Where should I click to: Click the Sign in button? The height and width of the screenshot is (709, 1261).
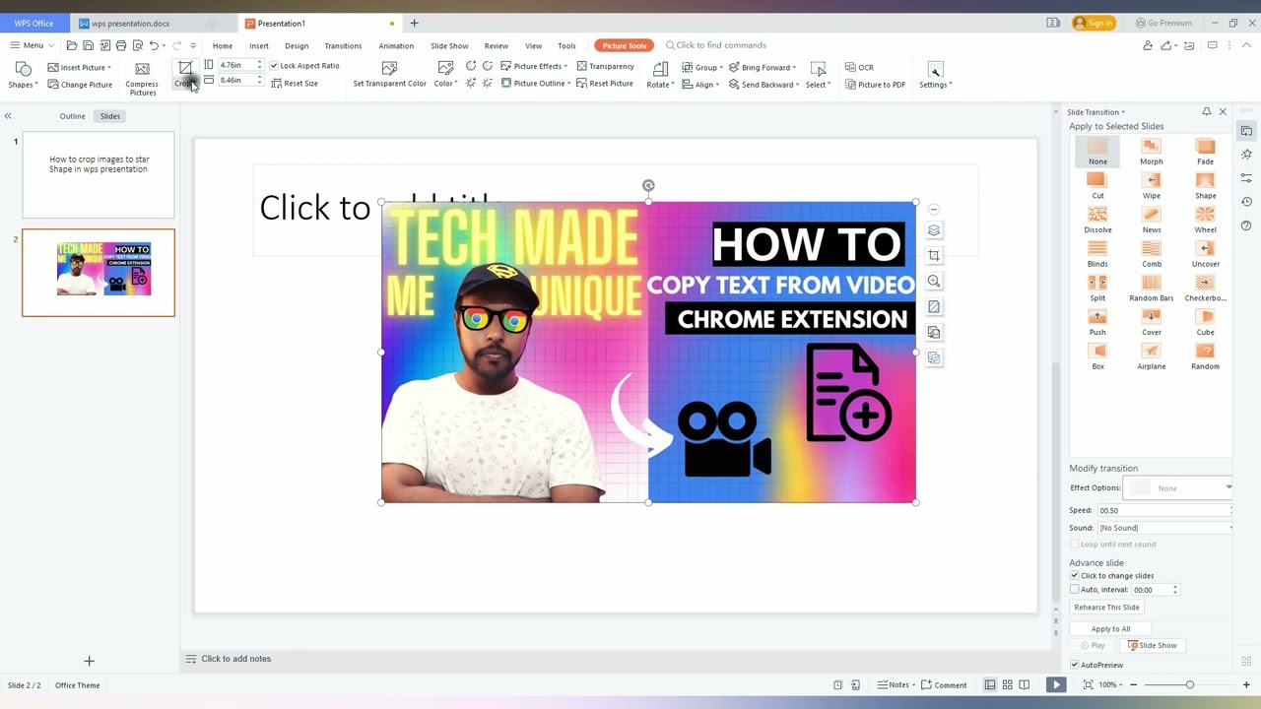point(1094,23)
